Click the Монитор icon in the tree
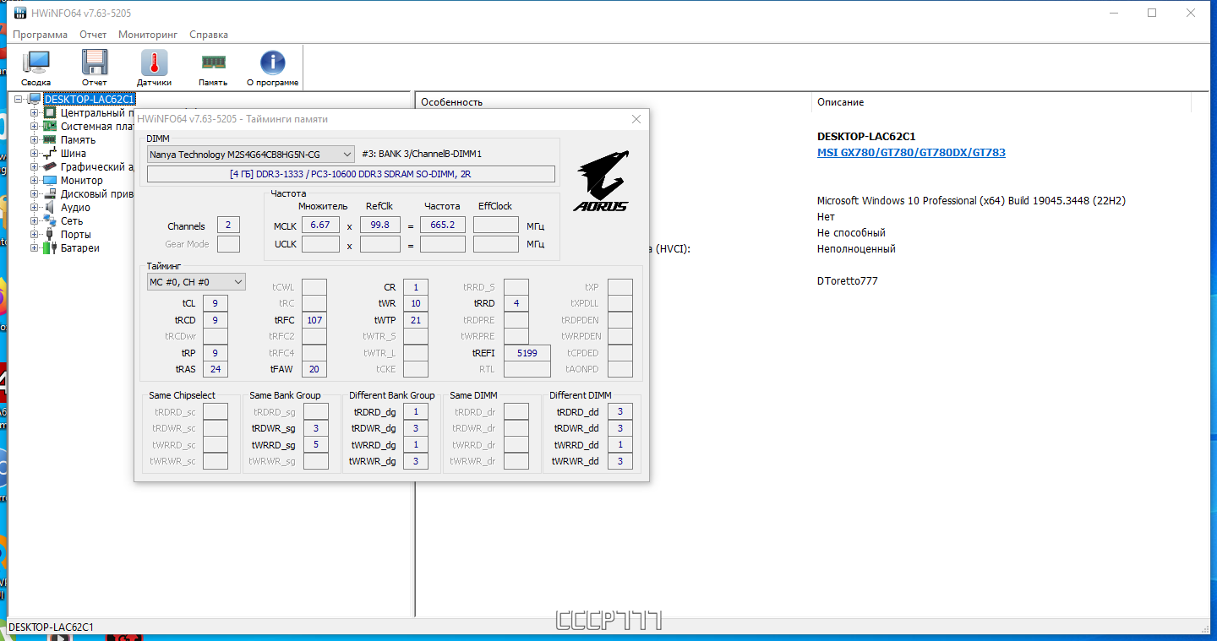Image resolution: width=1217 pixels, height=641 pixels. 49,181
